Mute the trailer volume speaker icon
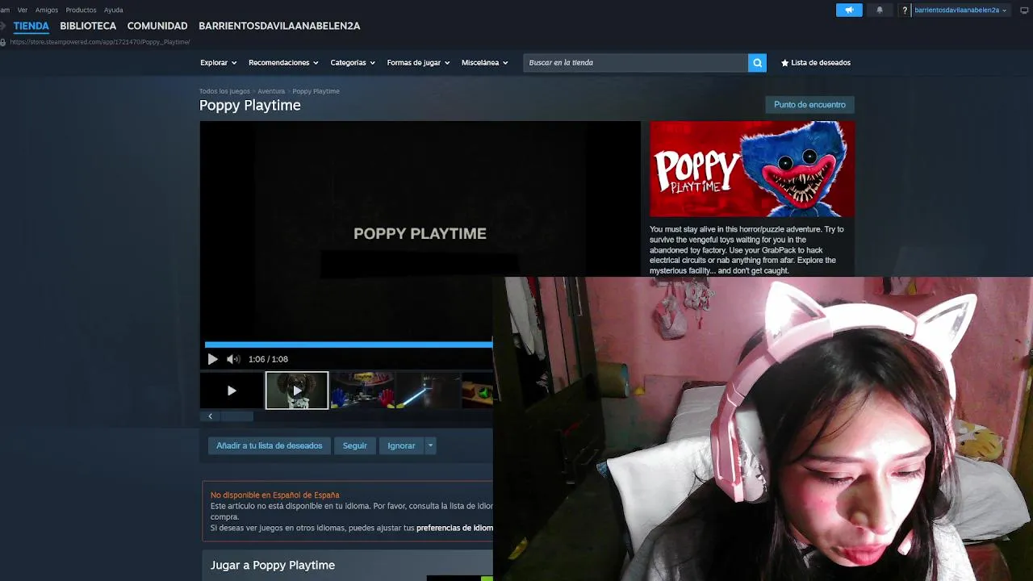The width and height of the screenshot is (1033, 581). 233,359
